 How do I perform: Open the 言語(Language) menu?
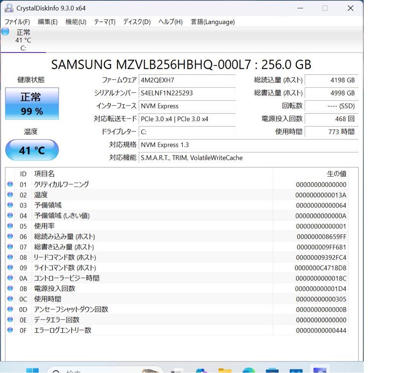[212, 22]
